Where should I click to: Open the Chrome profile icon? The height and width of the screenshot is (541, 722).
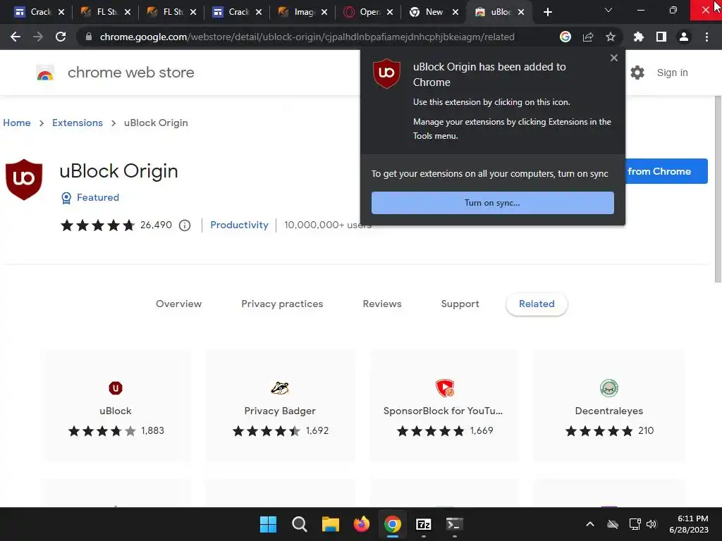pos(684,37)
